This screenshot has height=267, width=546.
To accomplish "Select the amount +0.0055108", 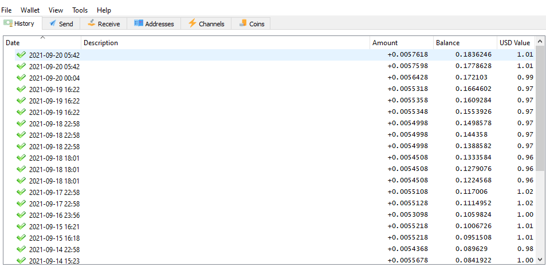I will pos(408,192).
